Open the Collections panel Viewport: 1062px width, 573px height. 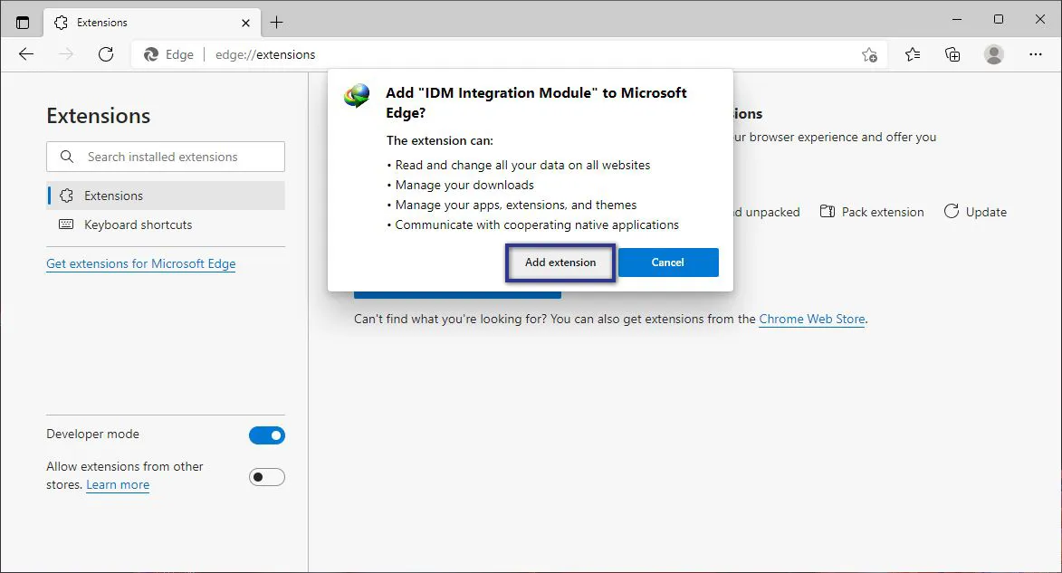click(x=952, y=54)
